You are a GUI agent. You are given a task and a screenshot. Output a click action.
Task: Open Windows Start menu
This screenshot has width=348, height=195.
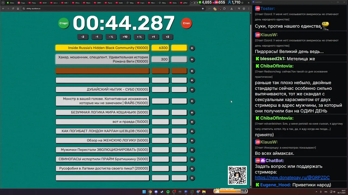pyautogui.click(x=144, y=192)
